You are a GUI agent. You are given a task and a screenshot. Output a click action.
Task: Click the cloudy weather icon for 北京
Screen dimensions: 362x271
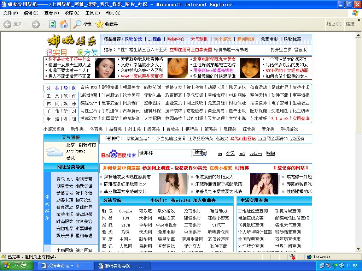pyautogui.click(x=54, y=152)
